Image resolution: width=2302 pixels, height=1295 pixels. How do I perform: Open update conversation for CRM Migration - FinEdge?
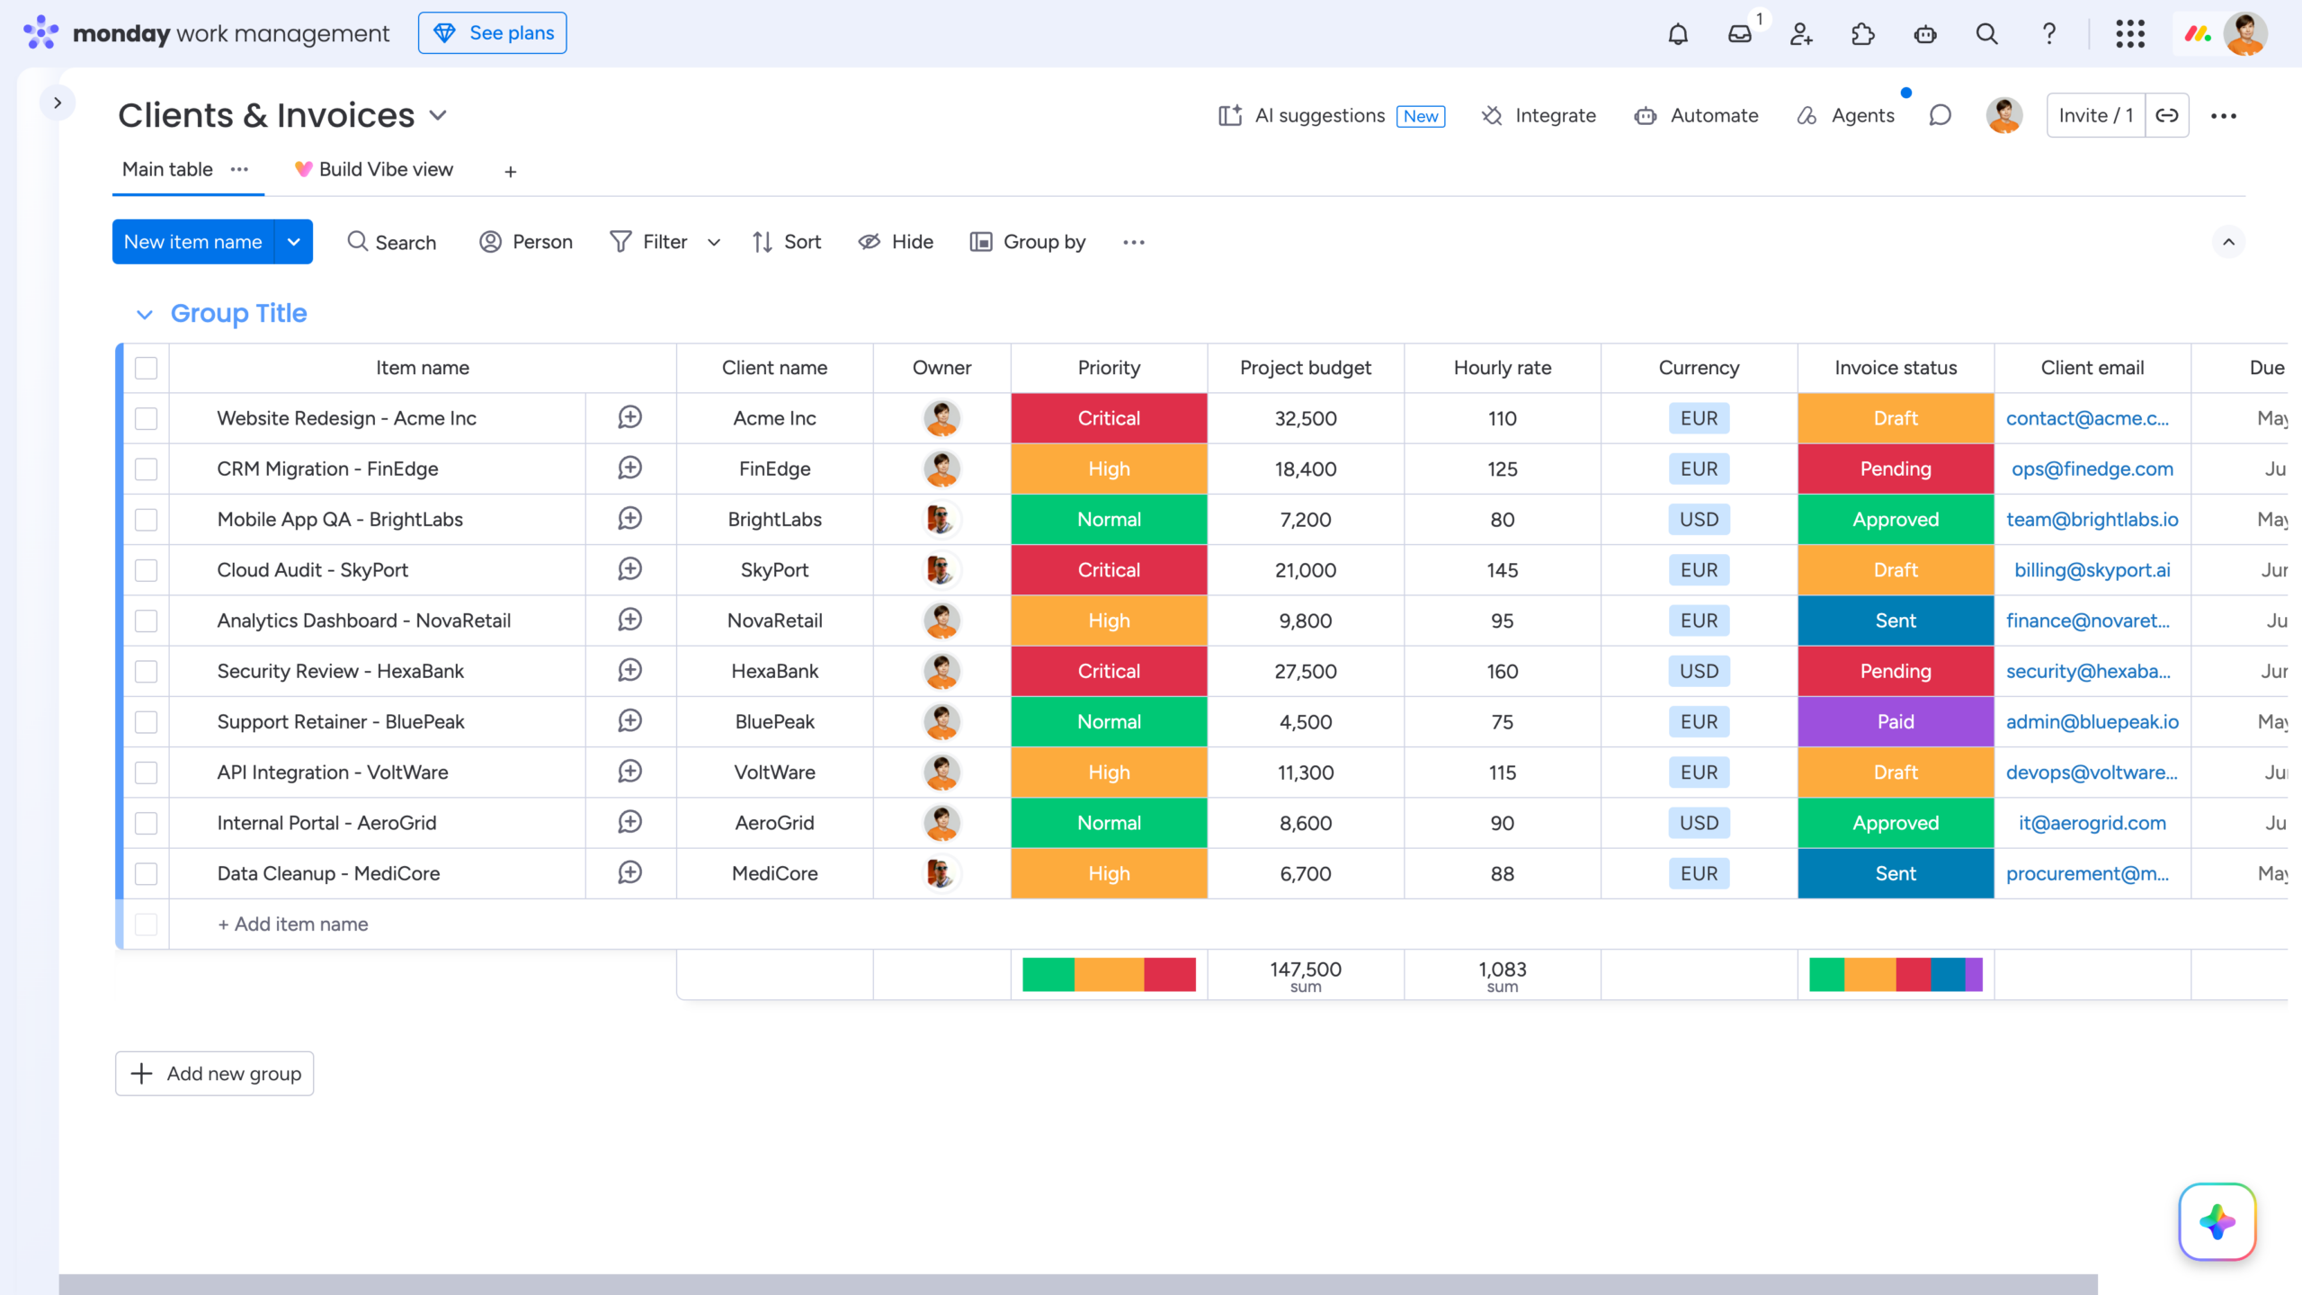click(x=630, y=468)
